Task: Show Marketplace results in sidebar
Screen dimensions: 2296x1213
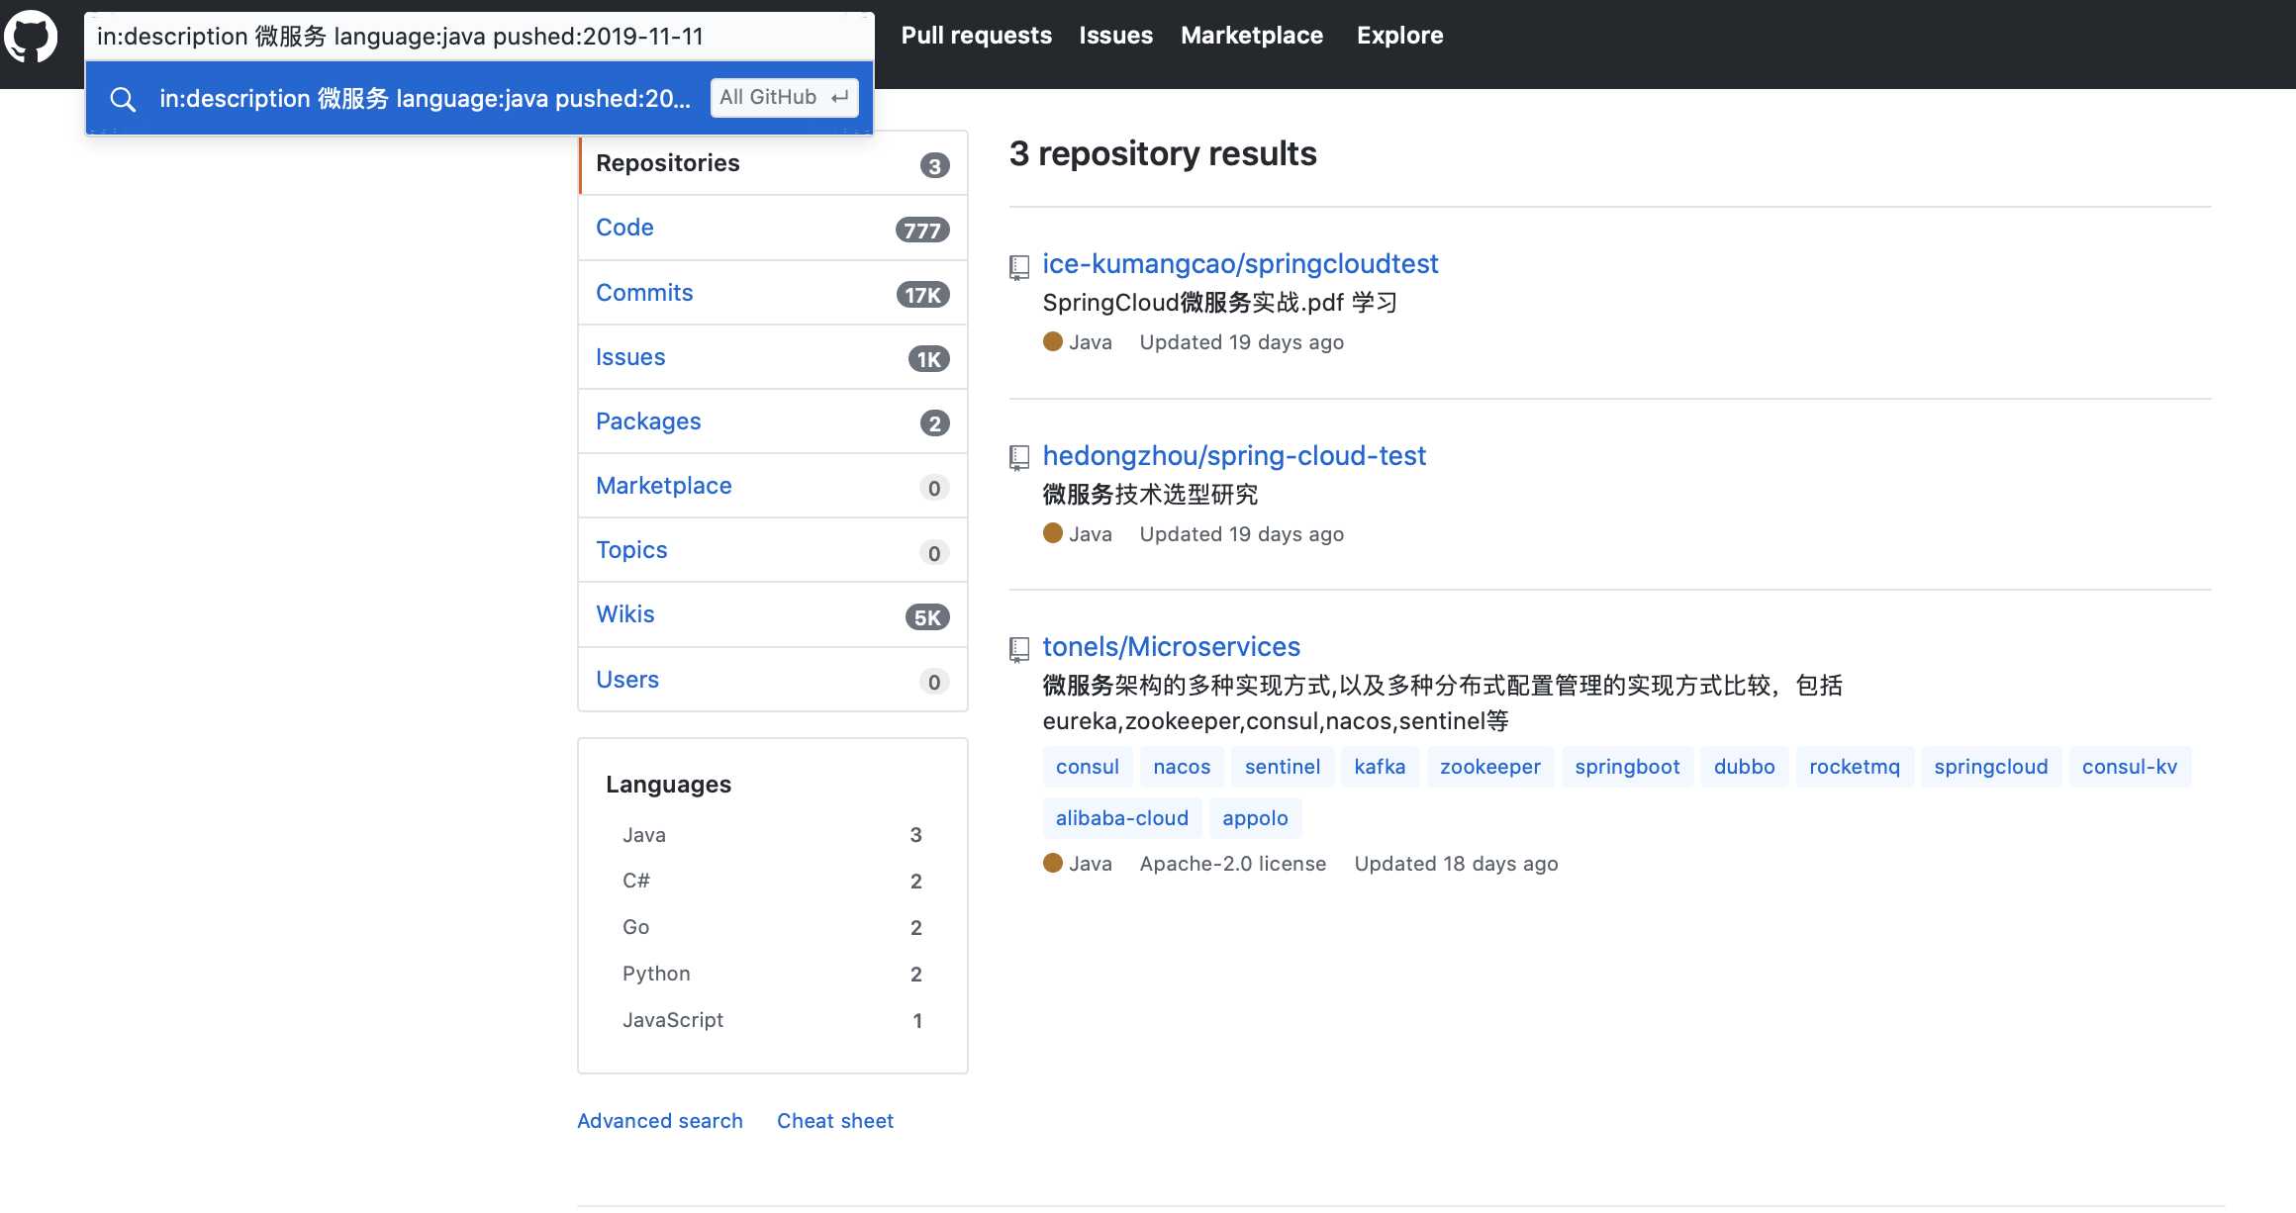Action: point(773,486)
